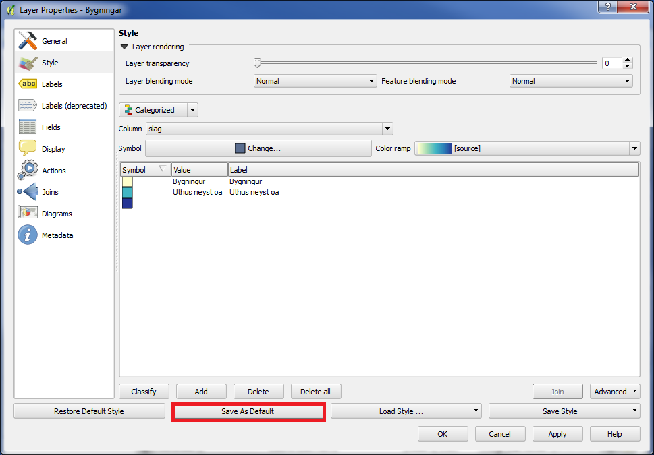Click the Apply button
The width and height of the screenshot is (654, 455).
click(557, 433)
